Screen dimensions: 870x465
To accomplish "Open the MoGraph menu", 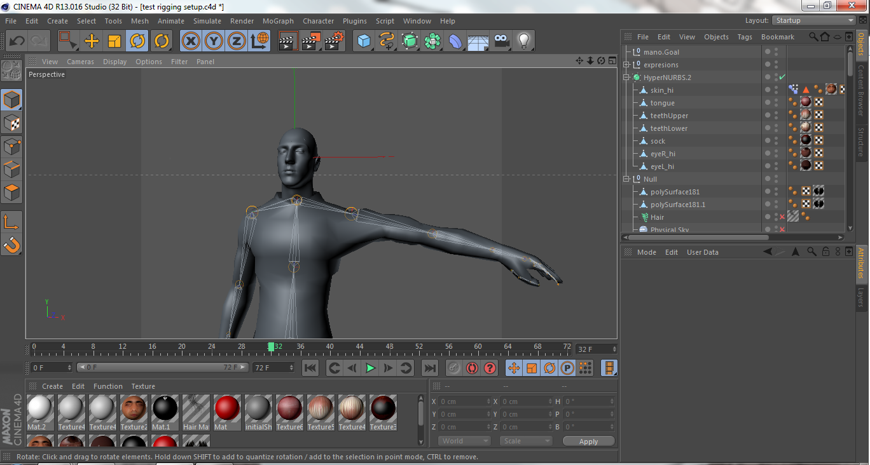I will tap(278, 21).
